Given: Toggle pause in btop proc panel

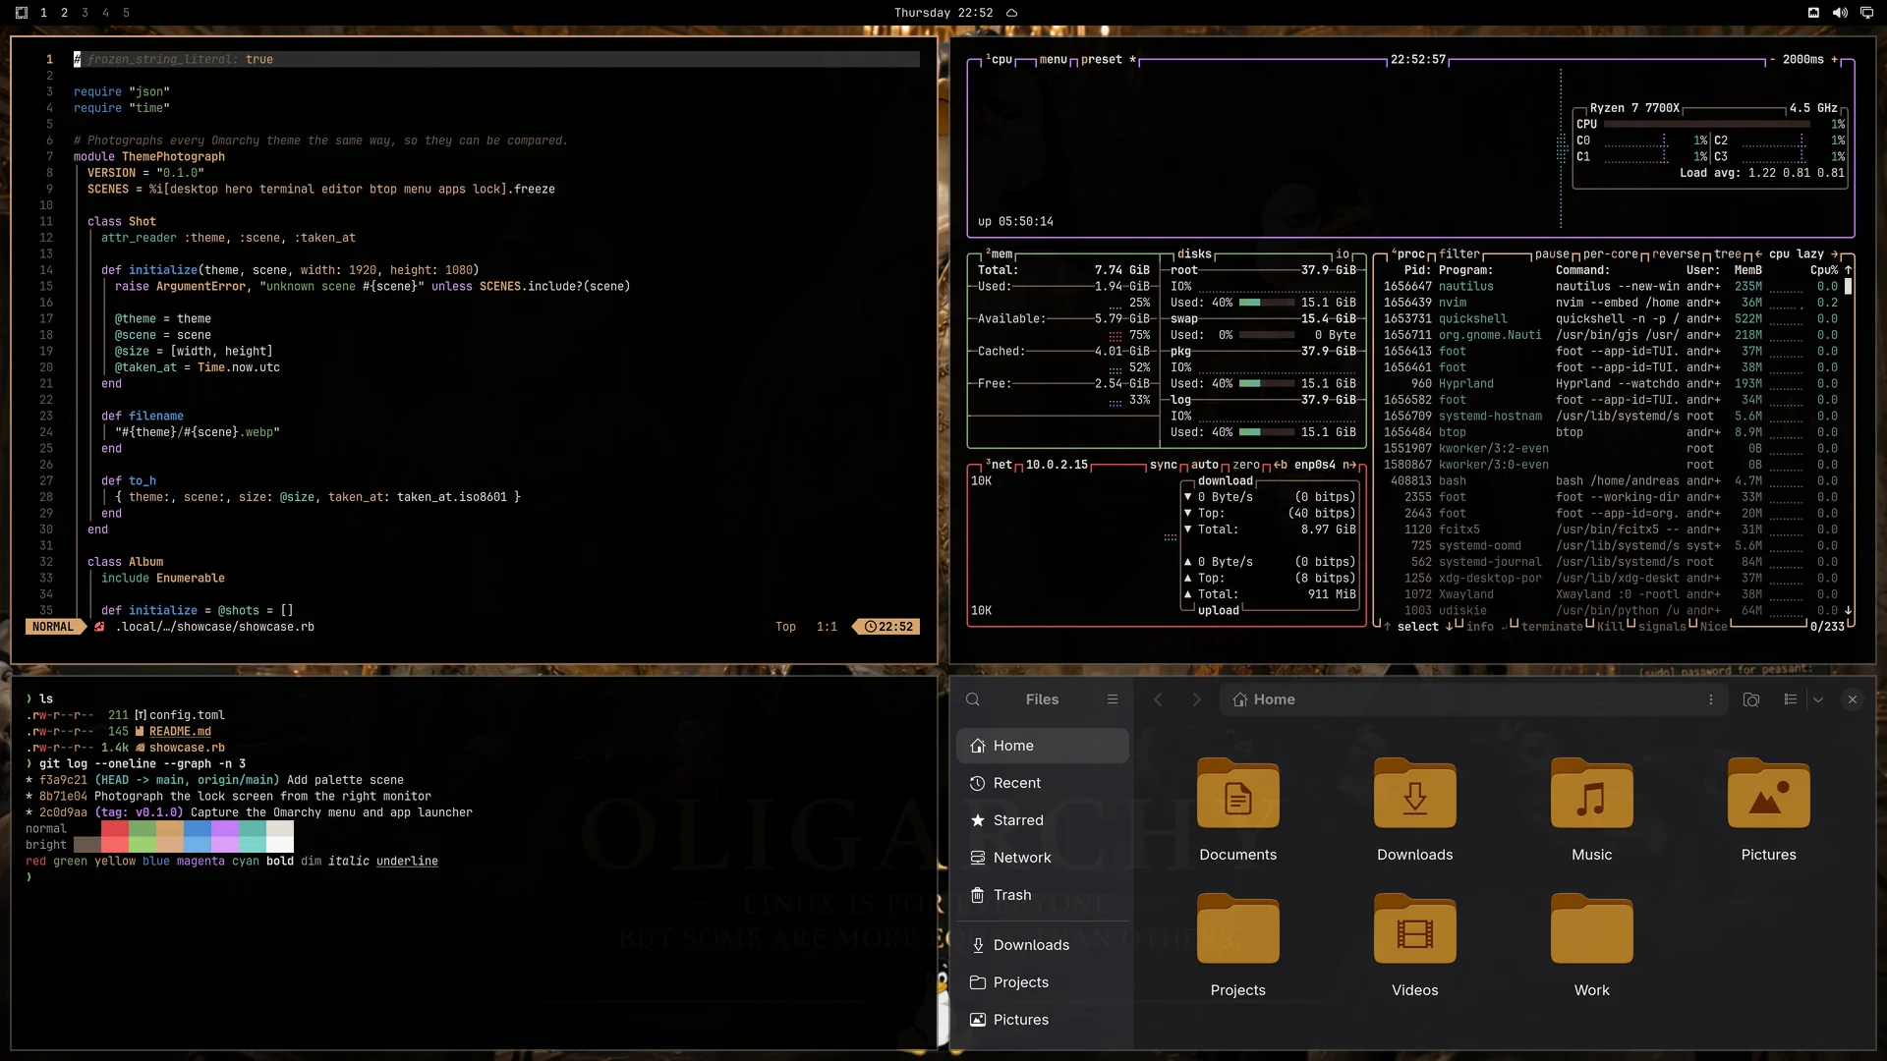Looking at the screenshot, I should click(1552, 253).
